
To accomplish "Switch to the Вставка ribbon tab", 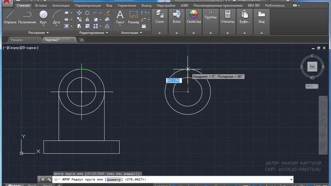I will (x=41, y=6).
